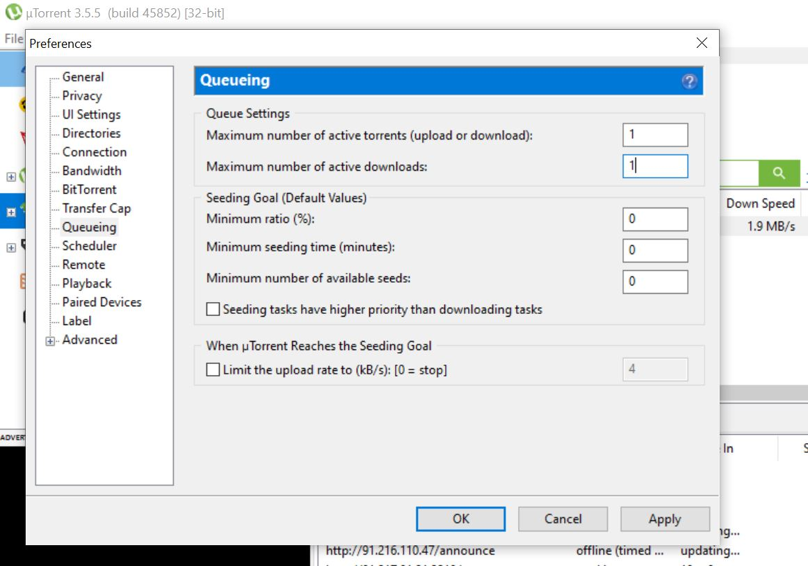Open File menu in µTorrent main window

point(13,39)
